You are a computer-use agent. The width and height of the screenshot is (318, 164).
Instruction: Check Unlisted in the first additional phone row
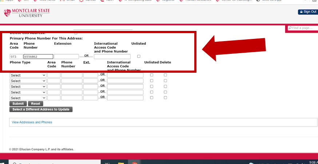pos(152,75)
